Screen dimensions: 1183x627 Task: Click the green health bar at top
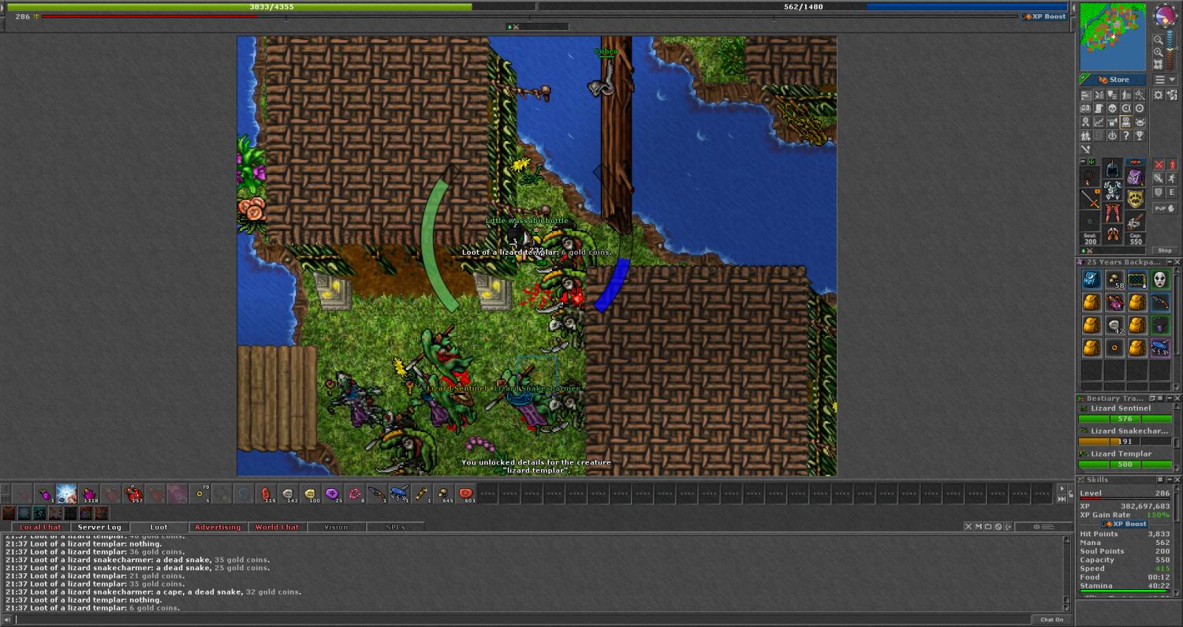coord(271,6)
